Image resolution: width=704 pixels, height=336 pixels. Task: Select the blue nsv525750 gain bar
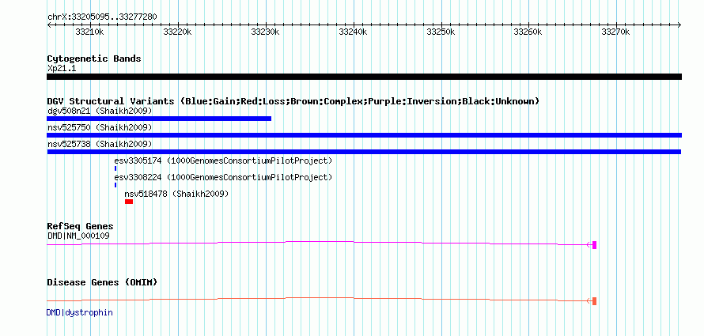coord(364,135)
